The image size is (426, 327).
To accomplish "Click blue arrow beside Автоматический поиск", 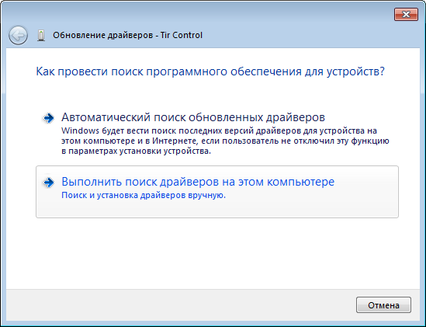I will point(49,118).
